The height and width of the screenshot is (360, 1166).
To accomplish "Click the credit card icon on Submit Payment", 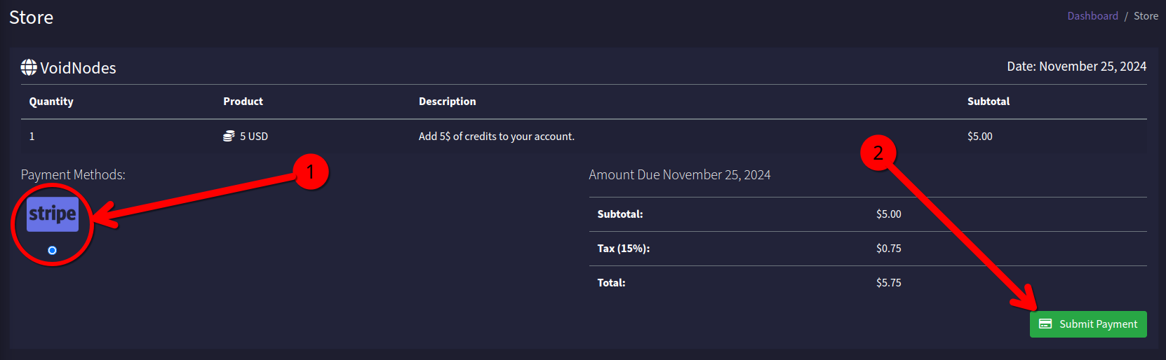I will point(1045,324).
